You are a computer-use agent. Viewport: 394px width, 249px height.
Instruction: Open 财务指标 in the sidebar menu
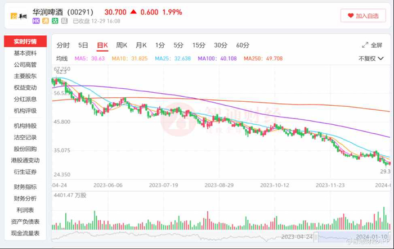(25, 187)
